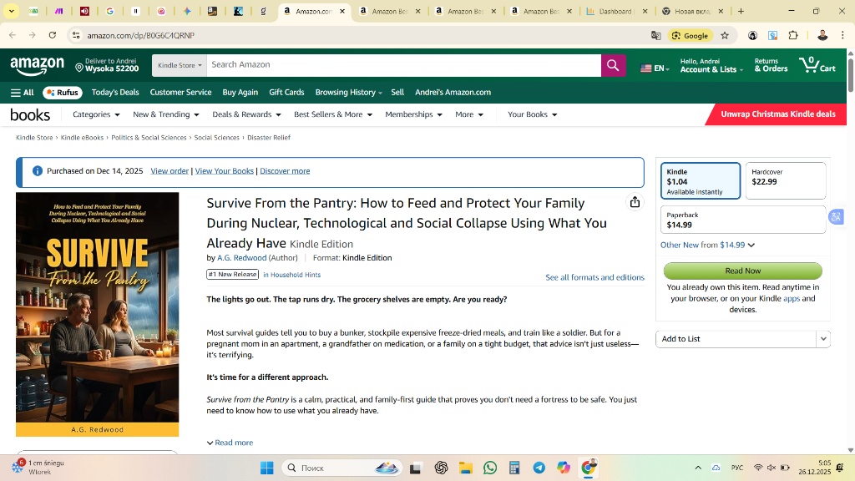The height and width of the screenshot is (481, 855).
Task: Click the book cover thumbnail
Action: pyautogui.click(x=97, y=313)
